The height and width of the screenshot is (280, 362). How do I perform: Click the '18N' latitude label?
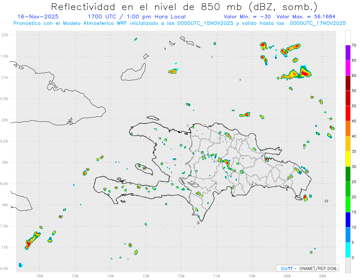coord(5,205)
